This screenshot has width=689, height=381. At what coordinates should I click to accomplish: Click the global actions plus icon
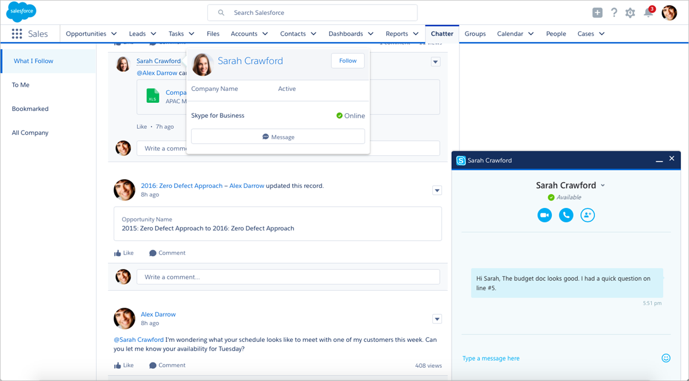(598, 13)
